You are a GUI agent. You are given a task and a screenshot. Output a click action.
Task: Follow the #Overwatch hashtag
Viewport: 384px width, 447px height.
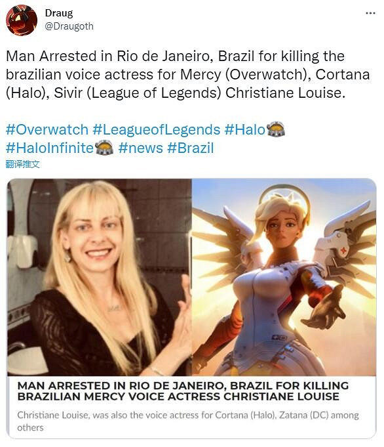tap(47, 130)
